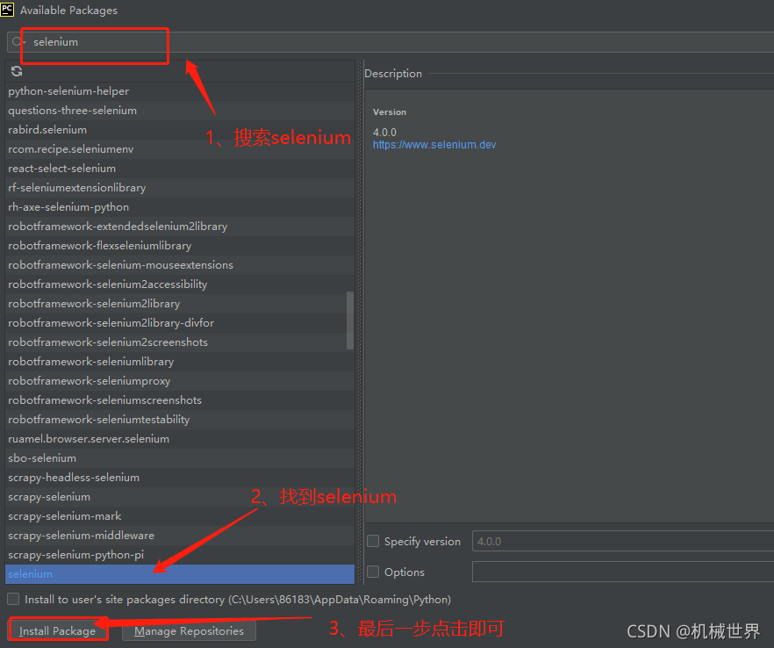
Task: Select scrapy-headless-selenium package
Action: pos(180,477)
